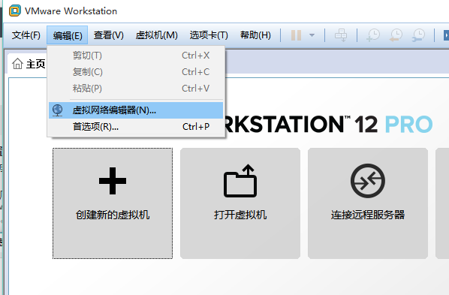
Task: Click the 连接远程服务器 tile
Action: click(368, 203)
